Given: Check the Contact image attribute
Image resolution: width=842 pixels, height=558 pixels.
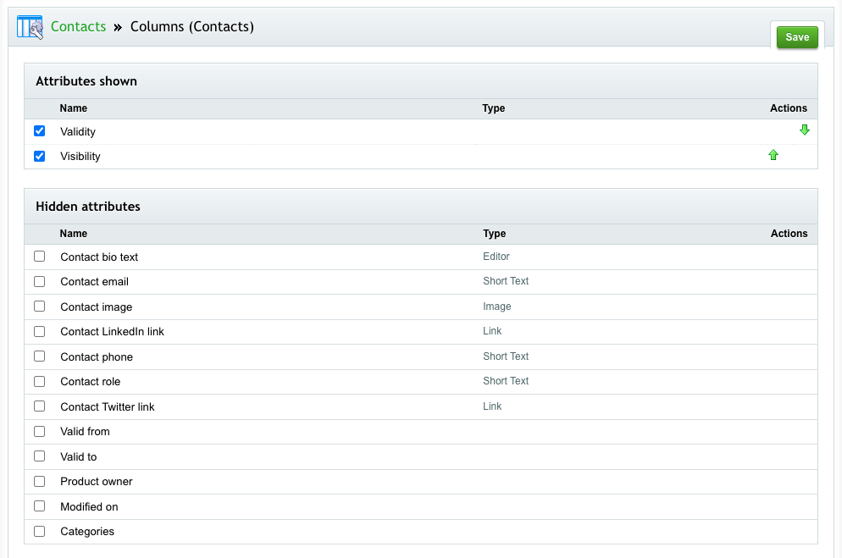Looking at the screenshot, I should click(x=39, y=307).
